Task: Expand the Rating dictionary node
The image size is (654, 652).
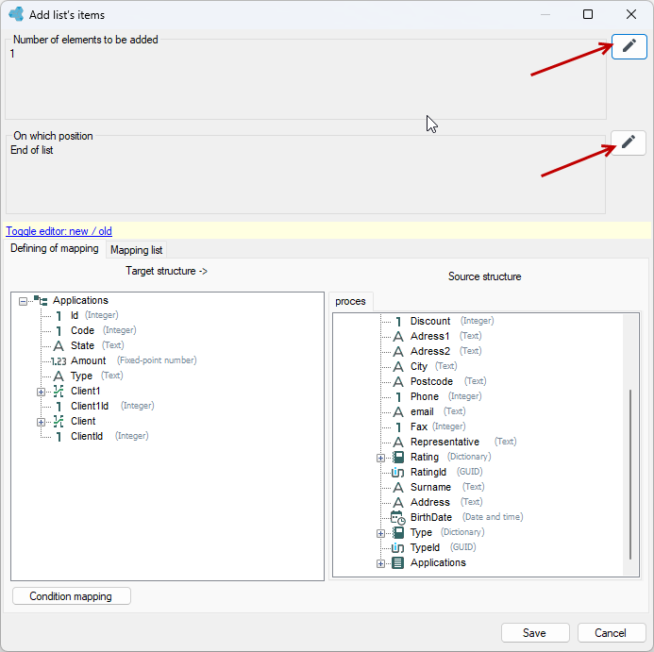Action: pos(380,458)
